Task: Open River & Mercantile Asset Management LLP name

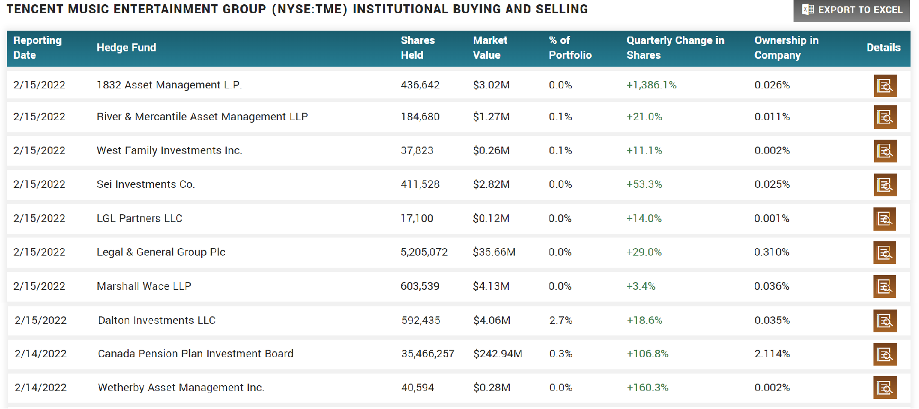Action: click(x=202, y=117)
